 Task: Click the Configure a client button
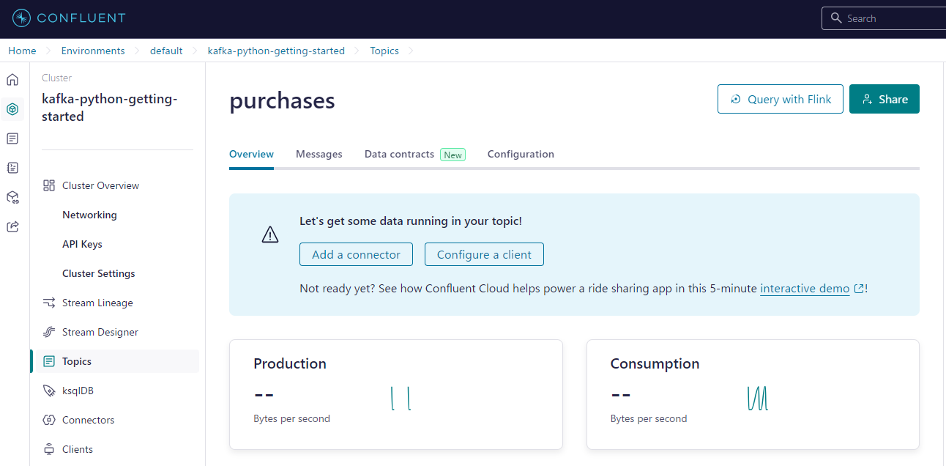pyautogui.click(x=484, y=254)
